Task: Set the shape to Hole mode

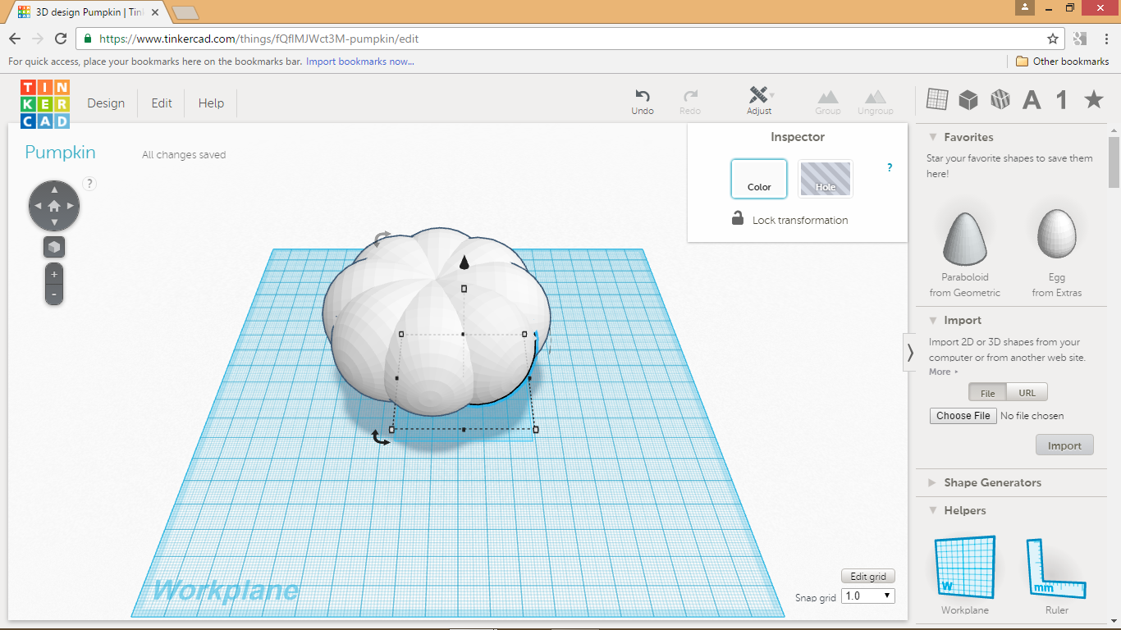Action: [x=825, y=178]
